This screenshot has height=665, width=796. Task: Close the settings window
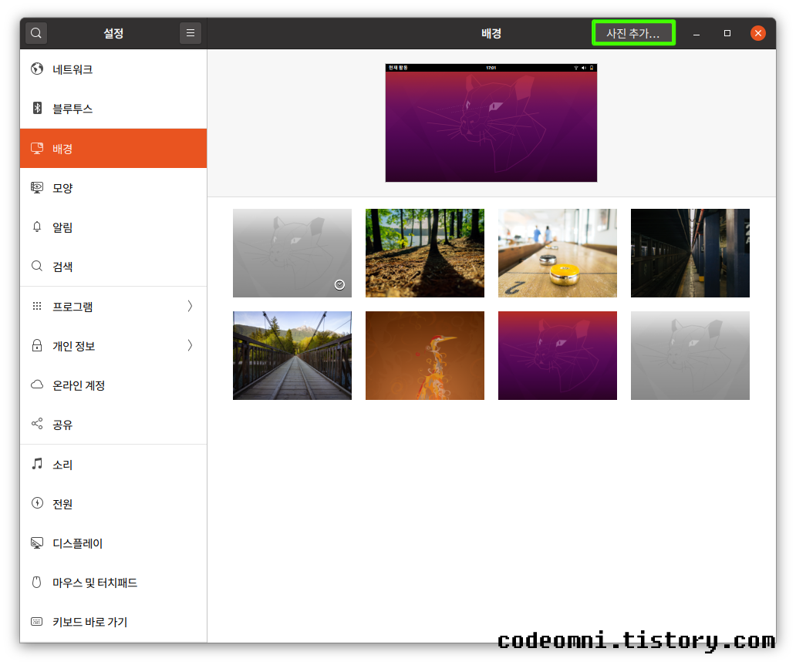(758, 33)
